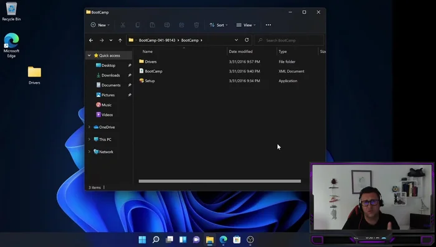
Task: Open Microsoft Store from taskbar
Action: pyautogui.click(x=237, y=240)
